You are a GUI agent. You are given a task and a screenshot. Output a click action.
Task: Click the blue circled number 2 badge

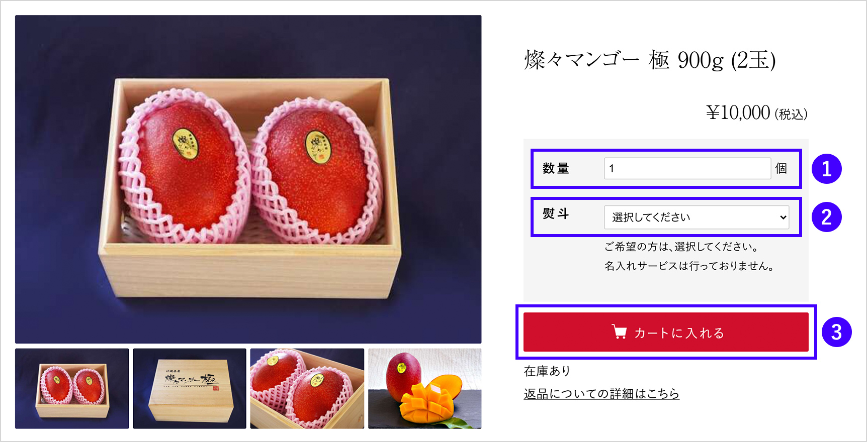coord(826,217)
